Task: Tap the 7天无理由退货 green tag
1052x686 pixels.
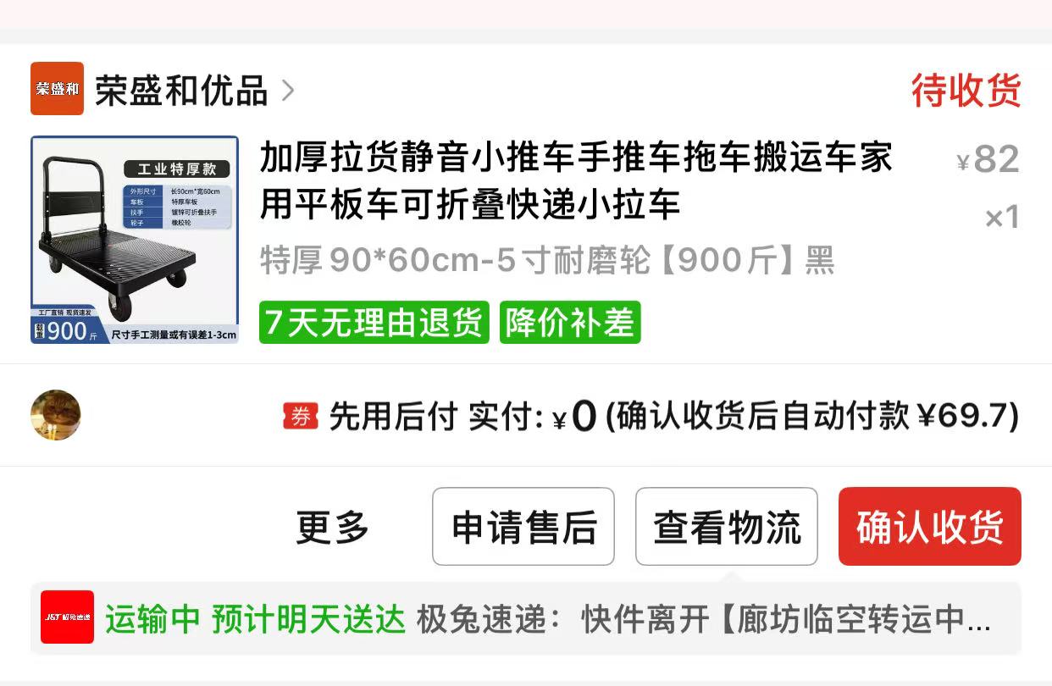Action: 374,323
